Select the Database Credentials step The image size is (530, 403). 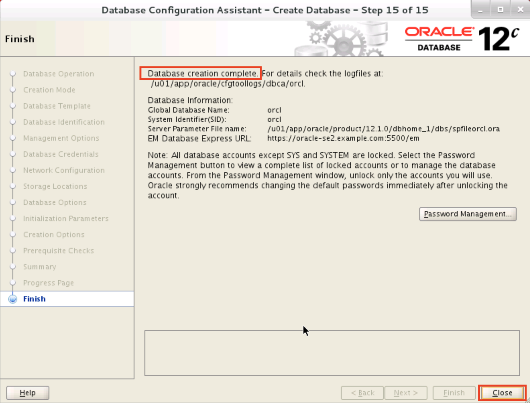point(61,154)
